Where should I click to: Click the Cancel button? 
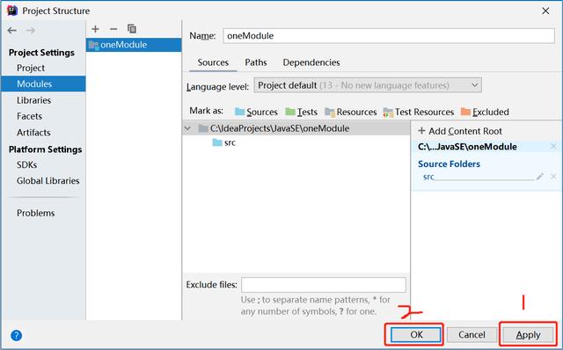(472, 334)
